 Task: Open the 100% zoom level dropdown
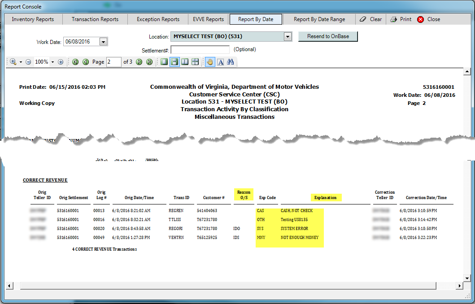point(52,62)
